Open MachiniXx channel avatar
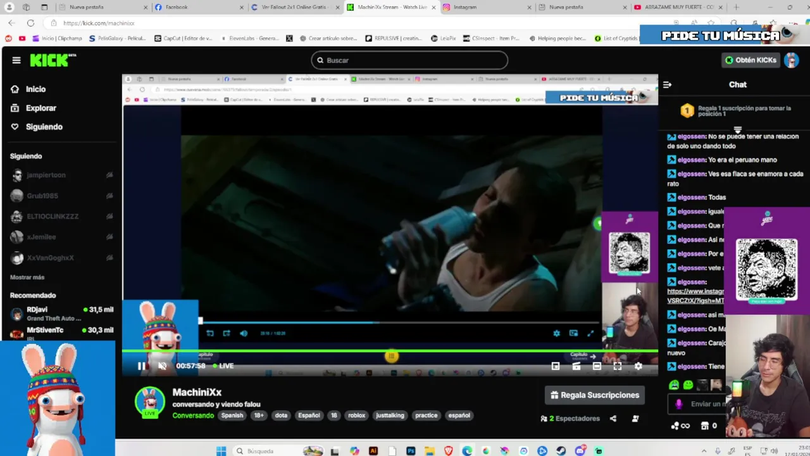 pyautogui.click(x=150, y=402)
